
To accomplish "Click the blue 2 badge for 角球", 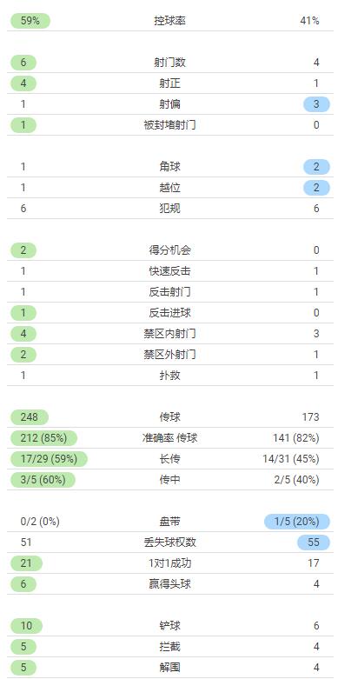I will click(316, 167).
